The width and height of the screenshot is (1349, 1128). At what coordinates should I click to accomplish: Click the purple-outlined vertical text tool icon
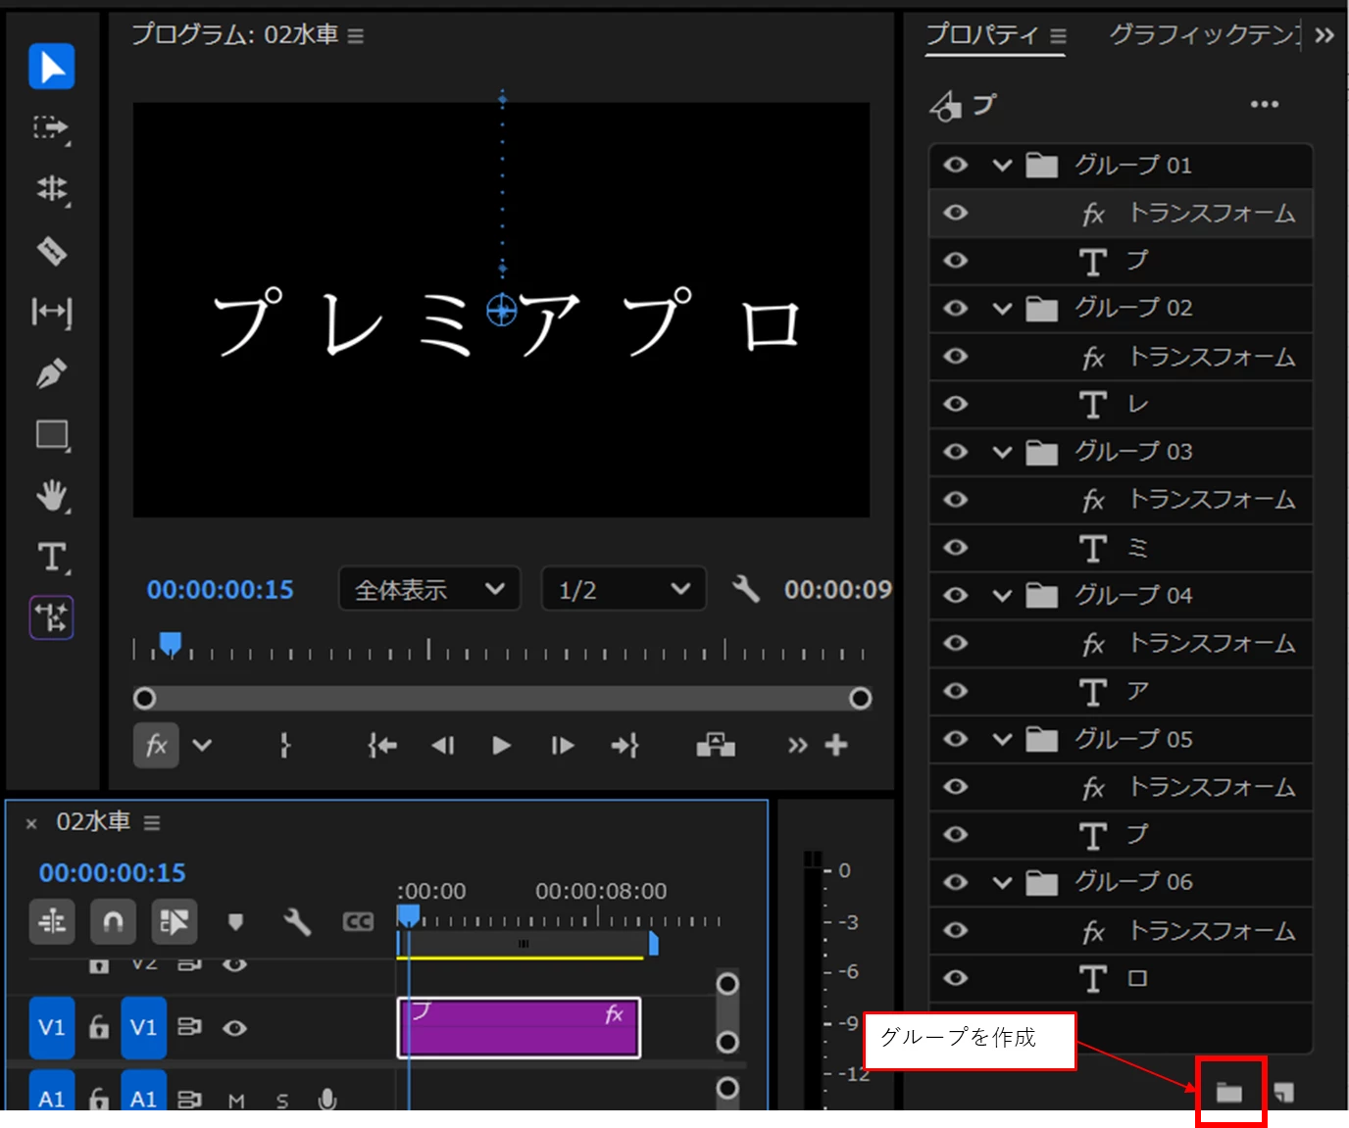pyautogui.click(x=52, y=617)
